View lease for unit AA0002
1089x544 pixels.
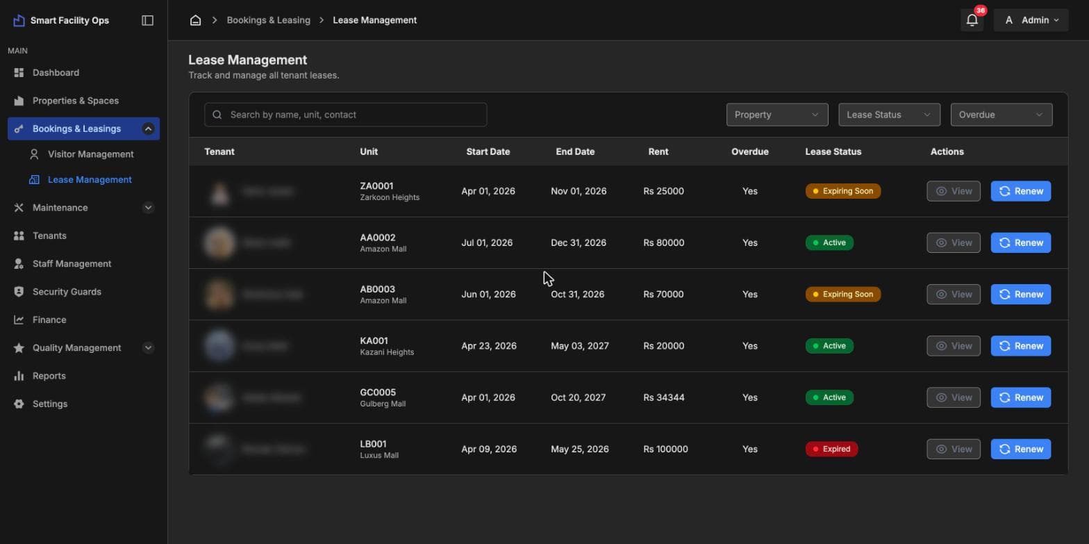953,242
